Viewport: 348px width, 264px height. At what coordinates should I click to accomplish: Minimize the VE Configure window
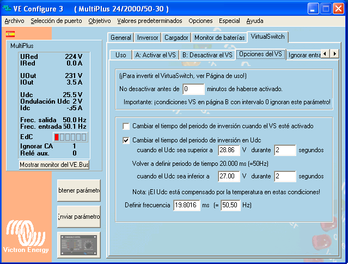tap(313, 9)
